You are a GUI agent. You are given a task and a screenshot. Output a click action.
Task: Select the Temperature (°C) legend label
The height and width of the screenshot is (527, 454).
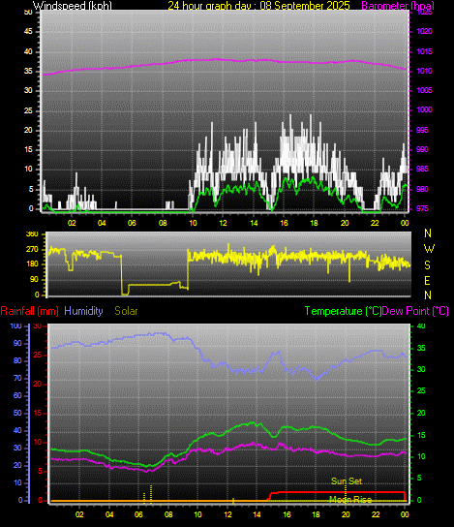(343, 311)
